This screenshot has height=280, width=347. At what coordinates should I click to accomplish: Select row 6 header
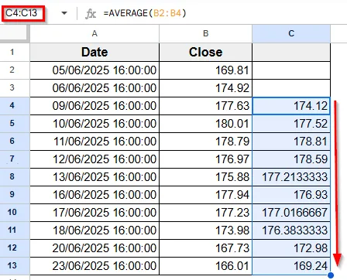15,142
